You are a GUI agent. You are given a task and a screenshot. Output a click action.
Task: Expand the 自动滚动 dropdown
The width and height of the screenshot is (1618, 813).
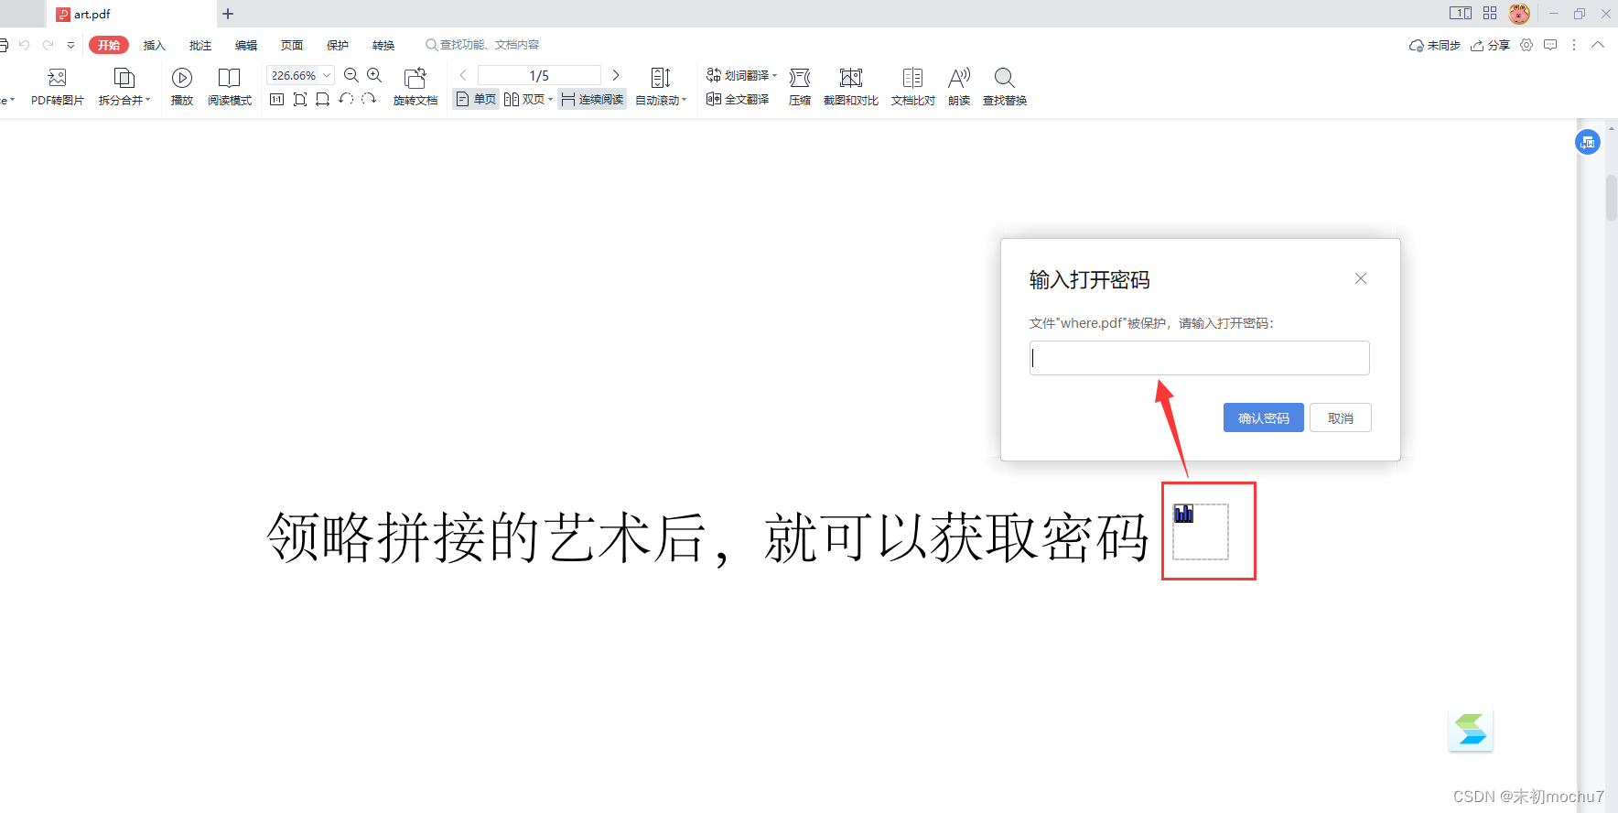click(x=684, y=100)
